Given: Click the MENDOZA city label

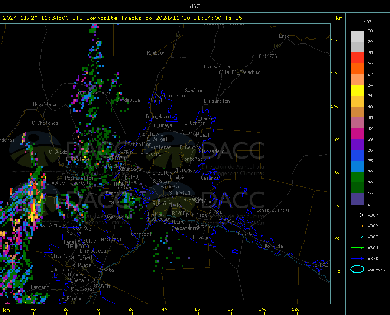Looking at the screenshot, I should (x=116, y=159).
